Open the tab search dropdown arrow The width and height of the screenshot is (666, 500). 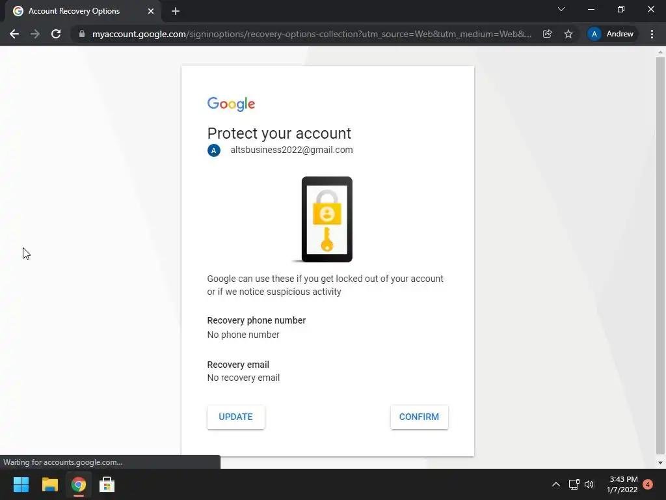[561, 9]
